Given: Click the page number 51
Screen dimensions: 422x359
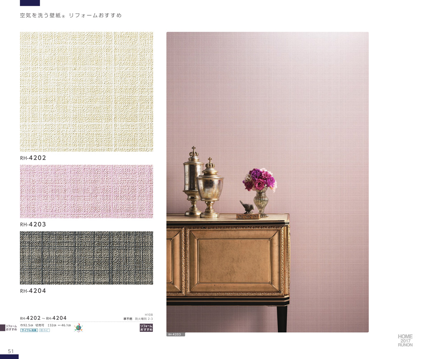Looking at the screenshot, I should (11, 351).
